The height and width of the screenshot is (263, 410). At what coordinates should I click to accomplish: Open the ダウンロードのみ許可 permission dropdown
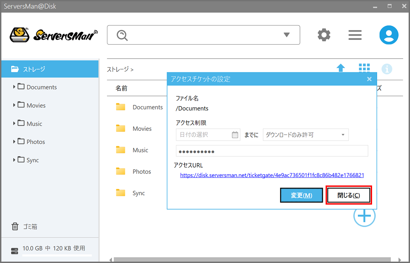pyautogui.click(x=306, y=135)
